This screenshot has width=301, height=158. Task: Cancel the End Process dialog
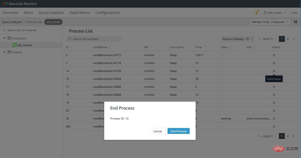[157, 131]
